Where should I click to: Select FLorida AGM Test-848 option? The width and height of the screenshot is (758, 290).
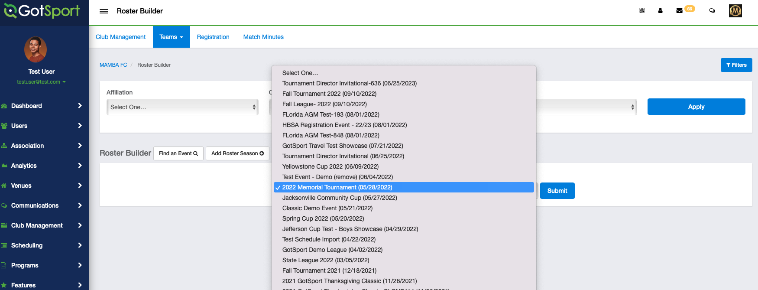tap(404, 135)
